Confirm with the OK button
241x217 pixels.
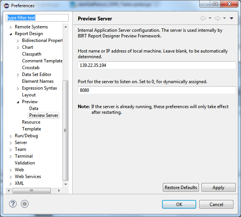tap(179, 204)
